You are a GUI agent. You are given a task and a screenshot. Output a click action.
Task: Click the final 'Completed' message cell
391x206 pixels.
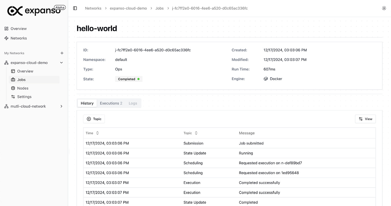[x=248, y=202]
